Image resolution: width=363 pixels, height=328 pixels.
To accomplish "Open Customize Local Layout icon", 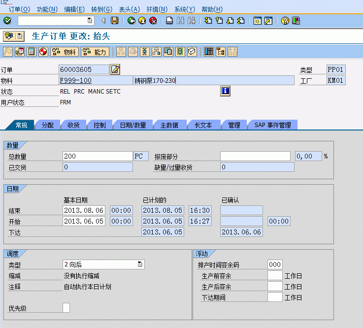I will click(296, 21).
